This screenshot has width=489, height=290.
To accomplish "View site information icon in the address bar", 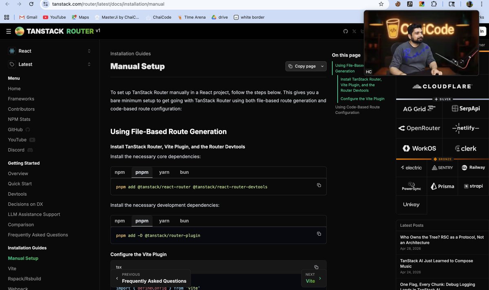I will (x=45, y=4).
